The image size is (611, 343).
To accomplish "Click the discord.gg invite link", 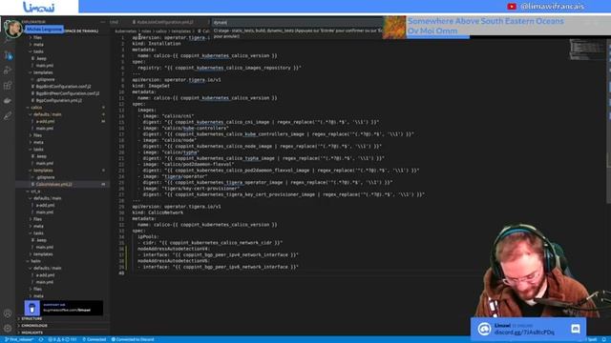I will (524, 333).
